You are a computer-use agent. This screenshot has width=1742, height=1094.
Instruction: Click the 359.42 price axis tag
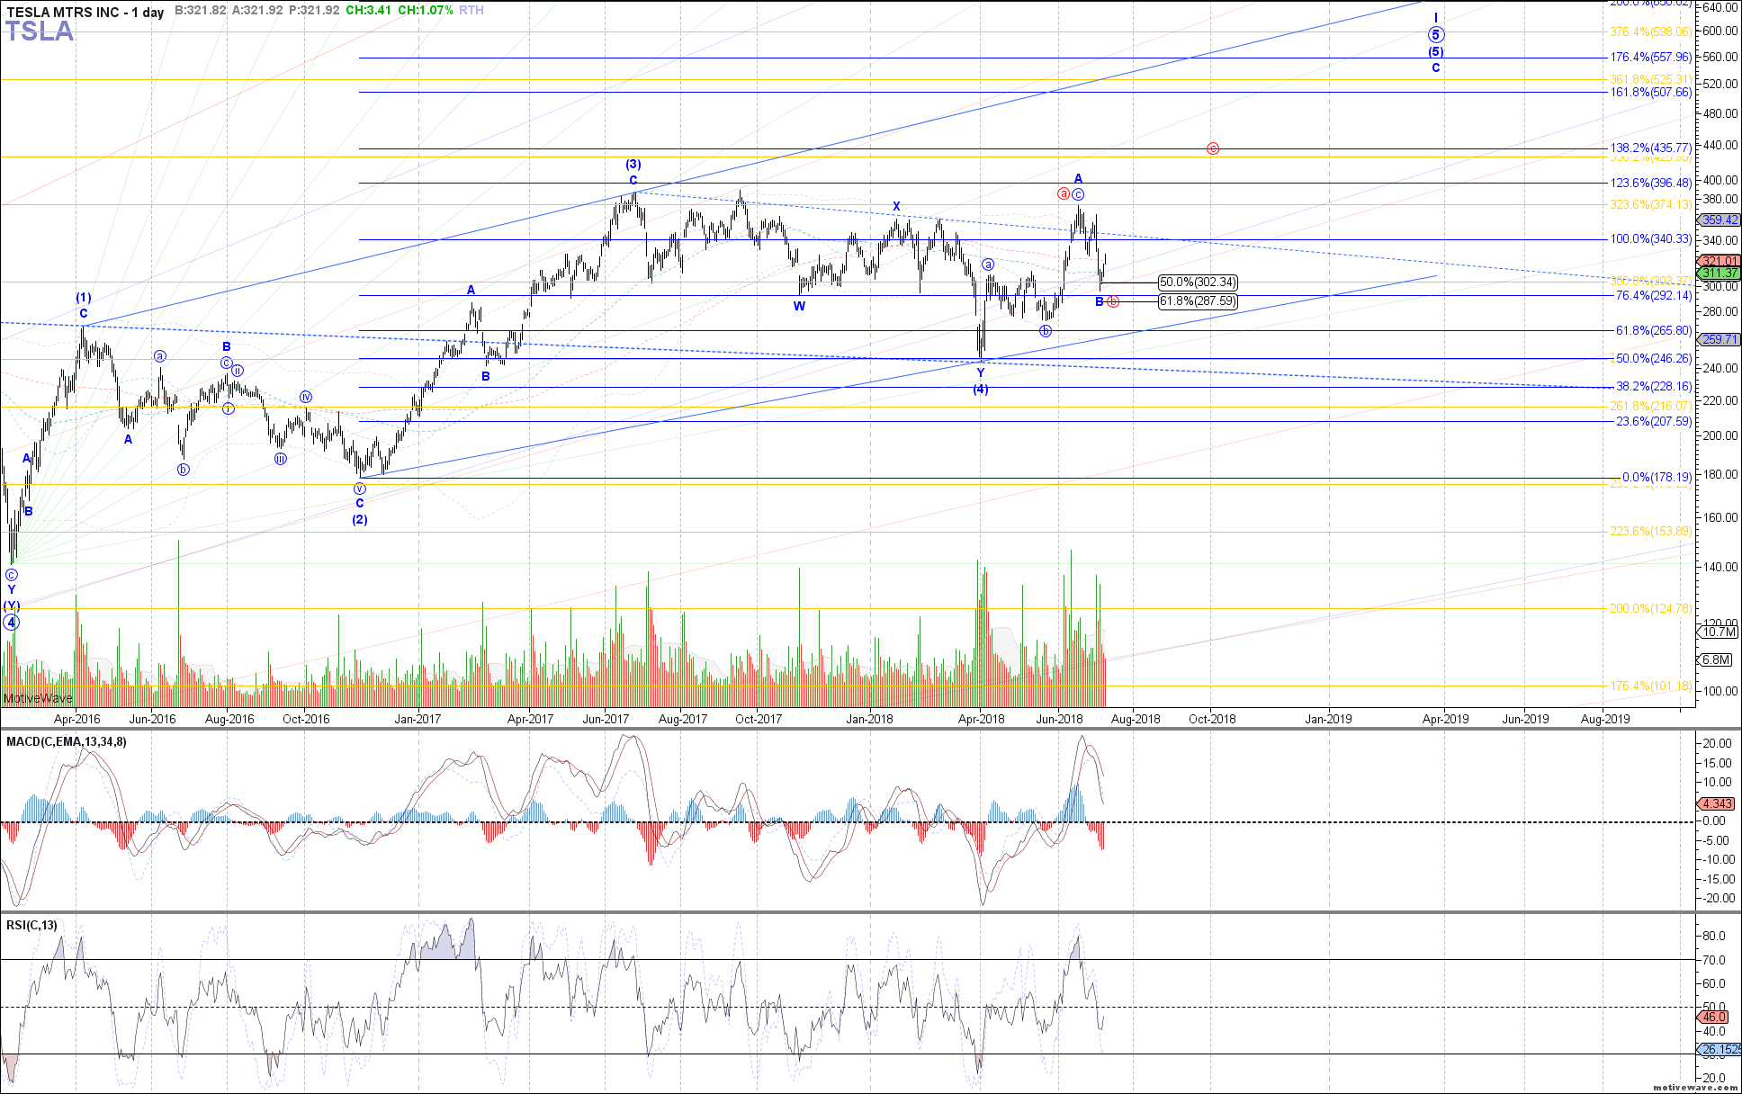[x=1719, y=220]
